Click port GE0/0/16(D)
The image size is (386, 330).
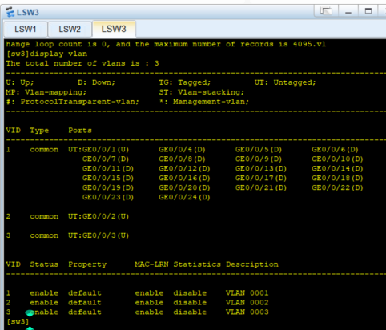click(x=184, y=179)
